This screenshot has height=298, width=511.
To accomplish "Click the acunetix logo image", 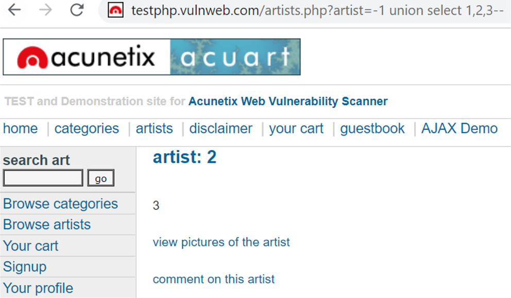I will [87, 57].
